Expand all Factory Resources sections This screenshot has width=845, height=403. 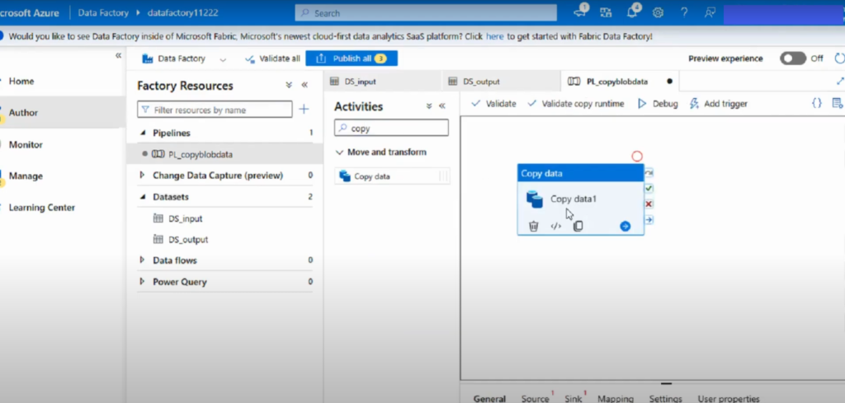(289, 85)
